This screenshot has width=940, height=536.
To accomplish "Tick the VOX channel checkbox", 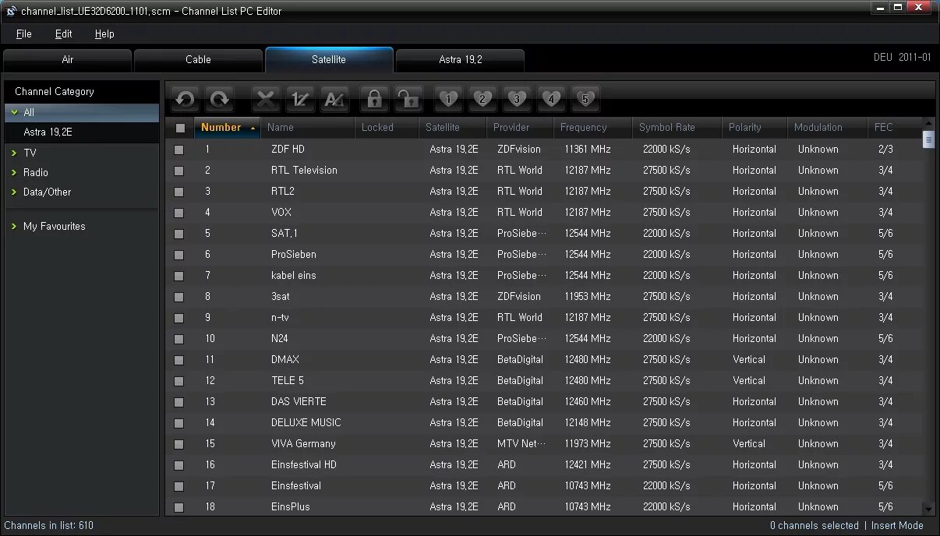I will 179,213.
